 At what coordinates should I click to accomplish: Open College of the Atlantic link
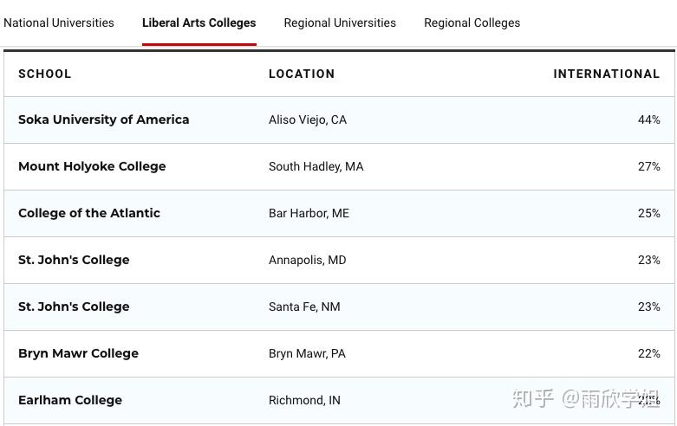pyautogui.click(x=89, y=213)
